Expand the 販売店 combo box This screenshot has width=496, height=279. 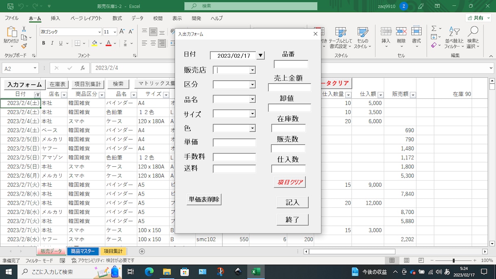[252, 70]
